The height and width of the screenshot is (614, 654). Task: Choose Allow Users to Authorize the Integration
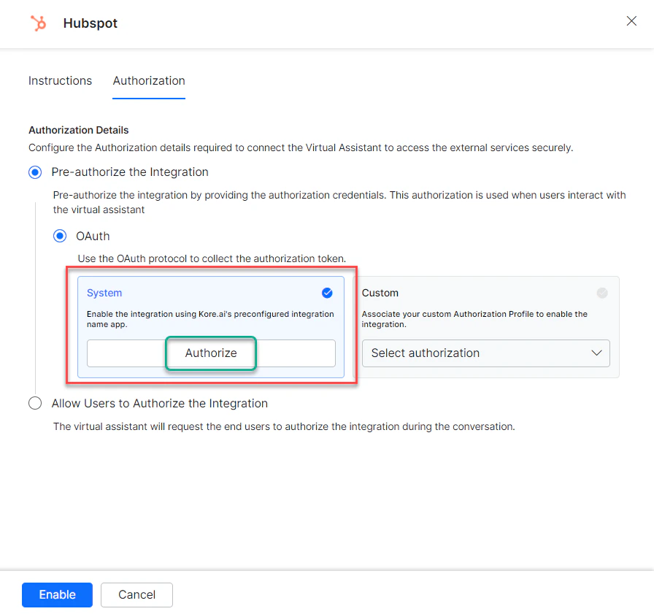(x=34, y=403)
